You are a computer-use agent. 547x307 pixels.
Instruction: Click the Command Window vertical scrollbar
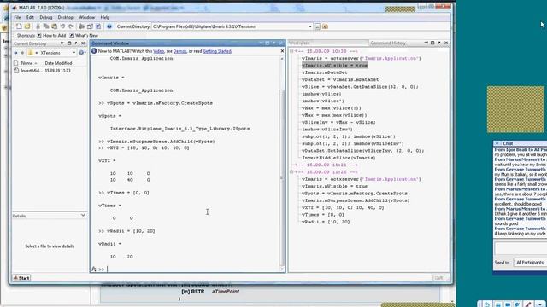click(282, 177)
